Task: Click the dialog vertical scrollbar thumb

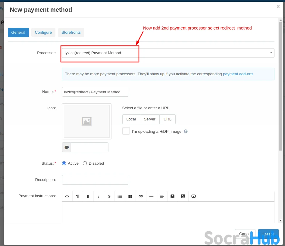Action: 280,86
